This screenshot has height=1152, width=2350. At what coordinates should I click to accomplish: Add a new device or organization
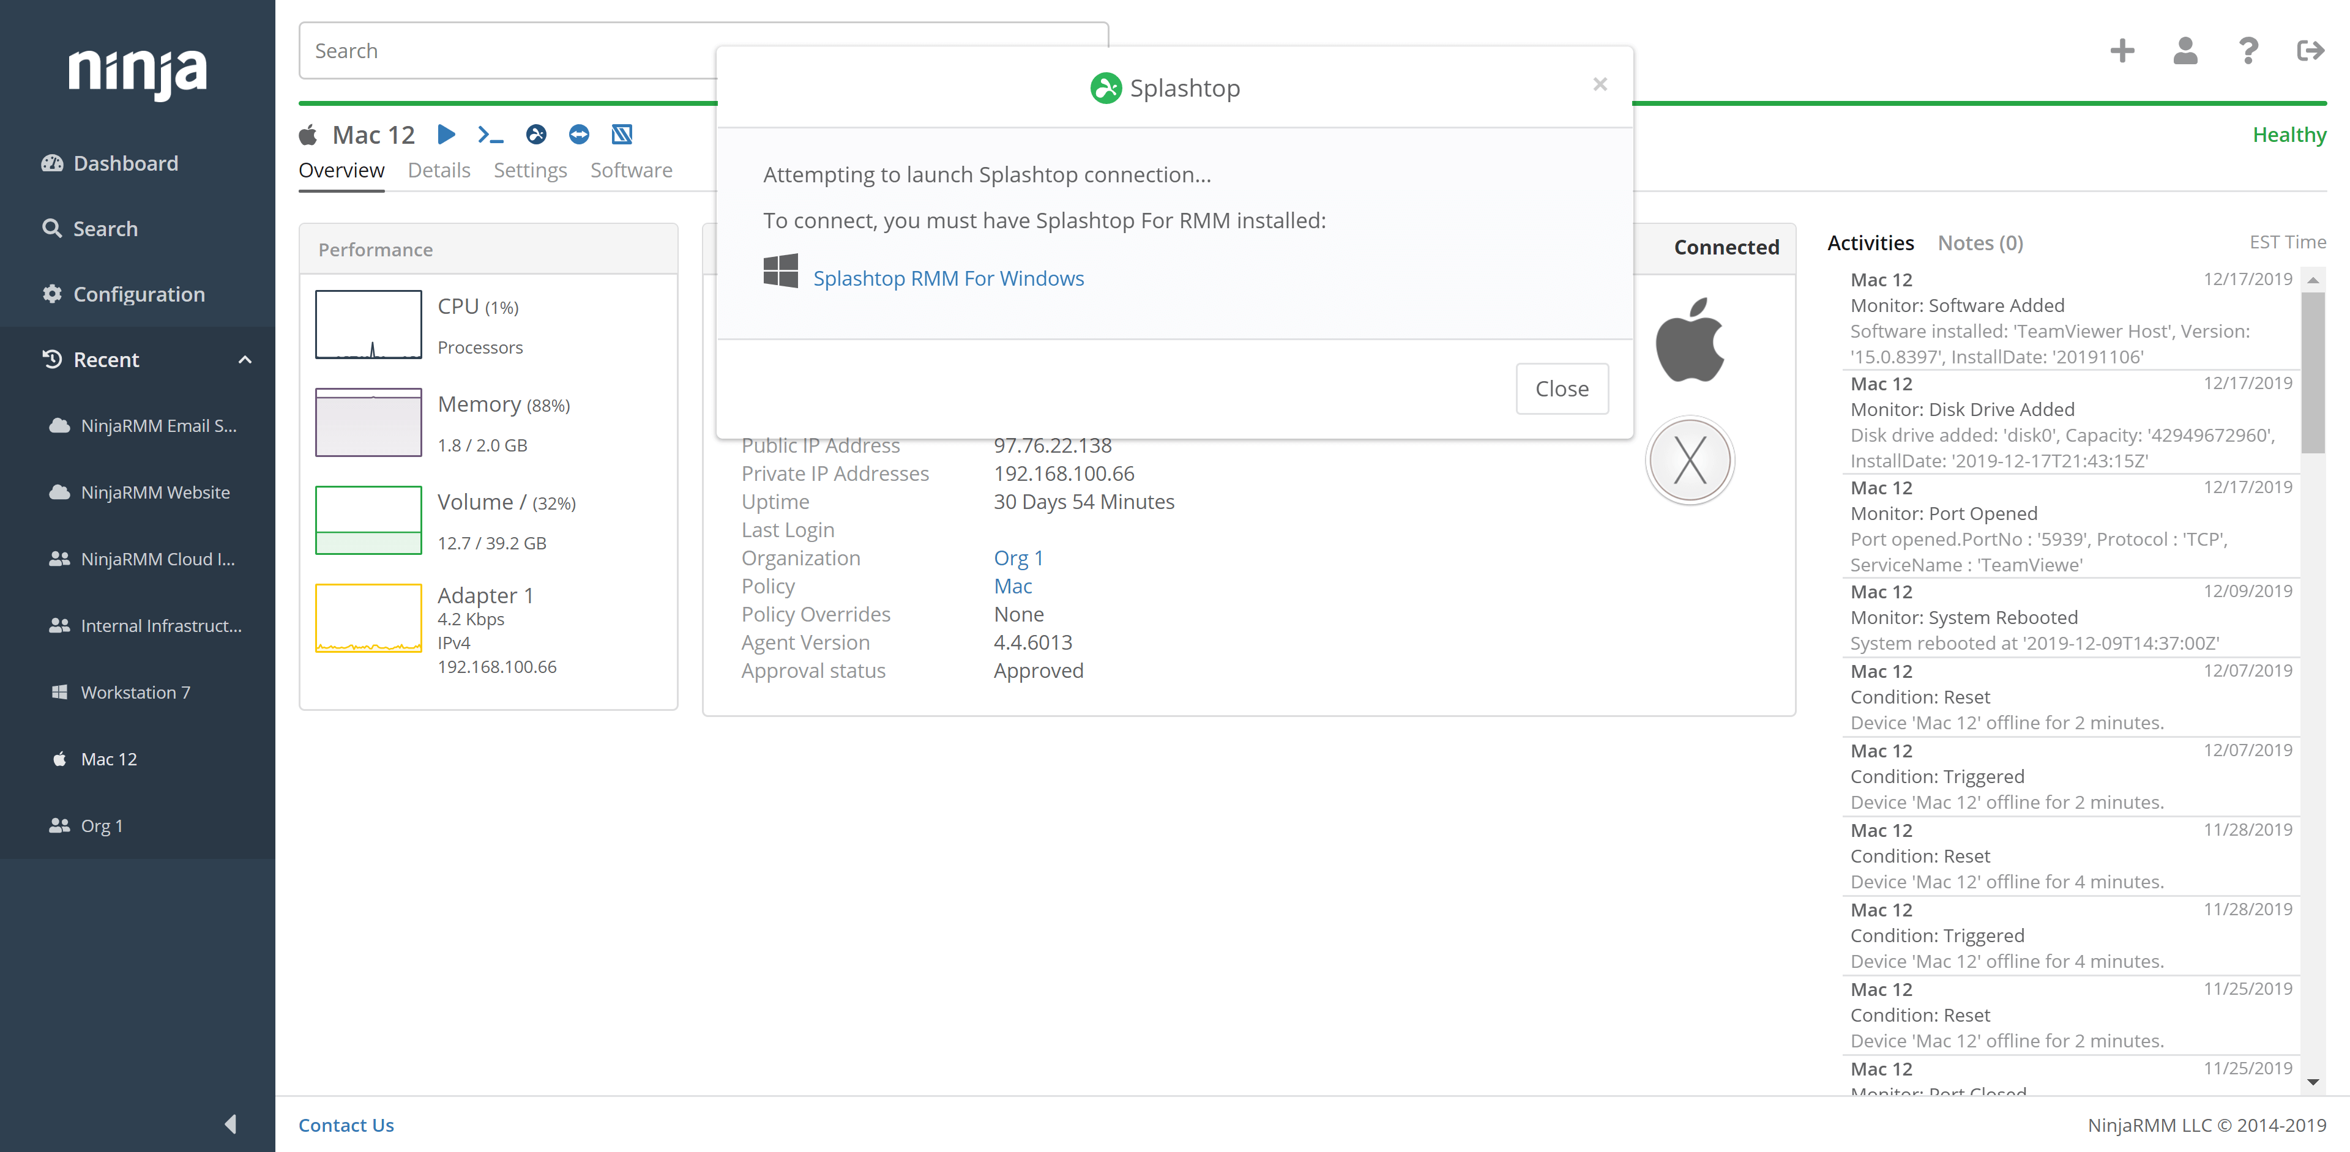2123,51
